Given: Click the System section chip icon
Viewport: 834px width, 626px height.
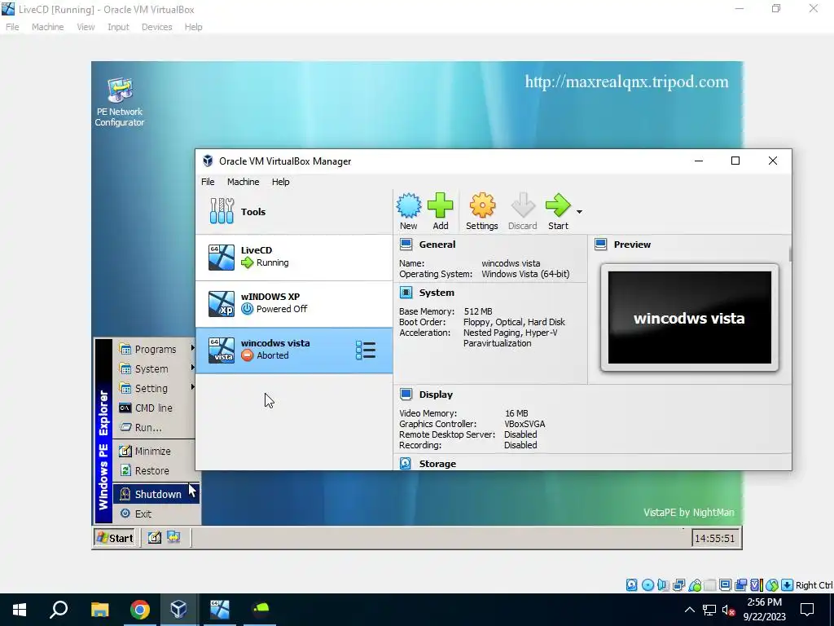Looking at the screenshot, I should click(406, 293).
